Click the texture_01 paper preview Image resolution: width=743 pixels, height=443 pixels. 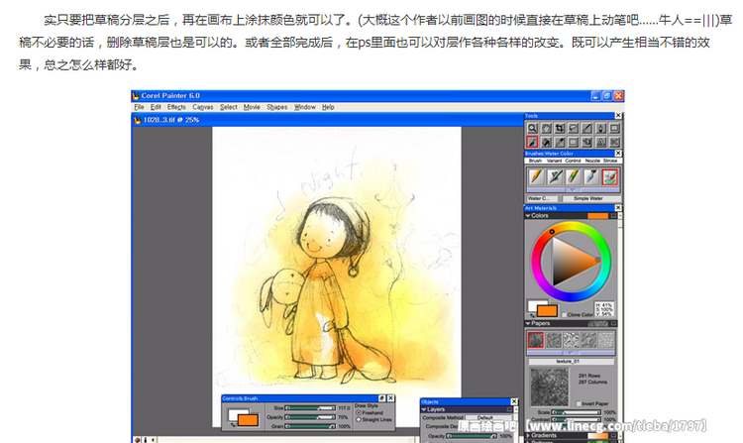point(550,388)
